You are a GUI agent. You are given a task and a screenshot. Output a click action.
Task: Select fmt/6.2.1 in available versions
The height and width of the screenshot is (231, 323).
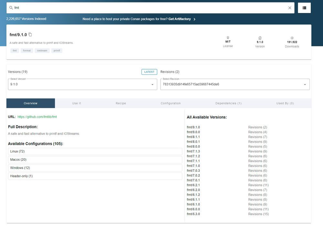pos(193,185)
